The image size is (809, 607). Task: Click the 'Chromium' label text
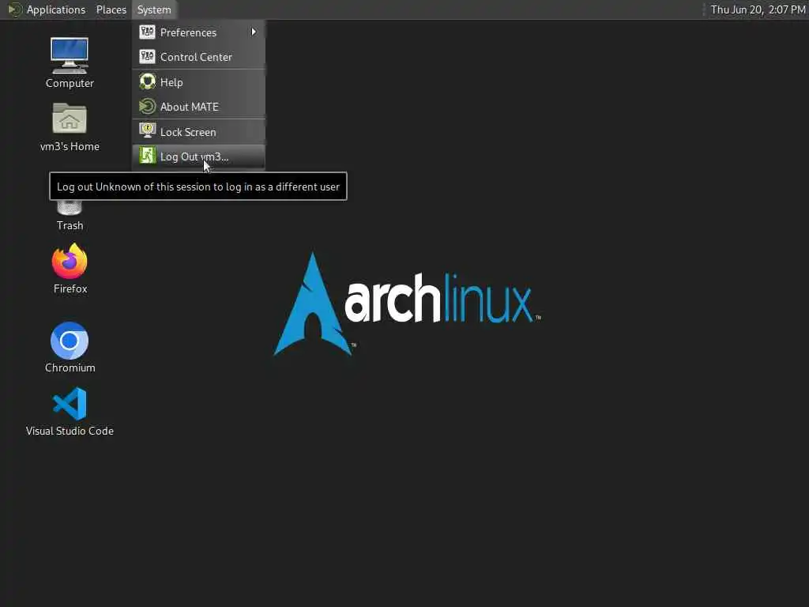coord(70,368)
